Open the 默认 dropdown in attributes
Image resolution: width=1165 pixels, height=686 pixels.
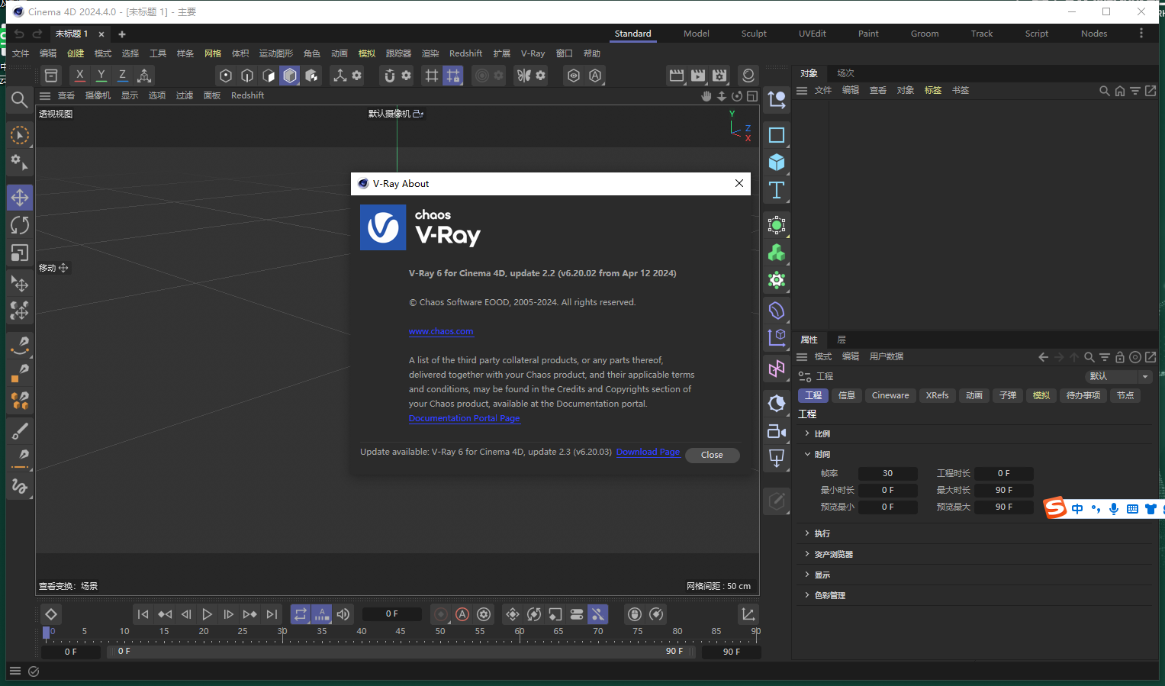point(1118,376)
